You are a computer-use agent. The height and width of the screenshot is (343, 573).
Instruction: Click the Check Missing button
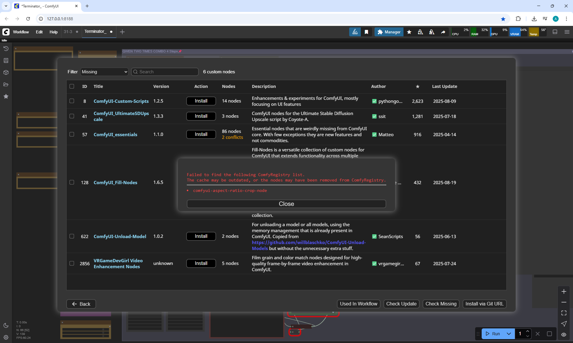441,304
